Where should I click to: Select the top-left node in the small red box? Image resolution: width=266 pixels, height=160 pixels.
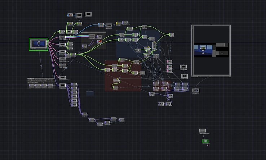(x=156, y=83)
